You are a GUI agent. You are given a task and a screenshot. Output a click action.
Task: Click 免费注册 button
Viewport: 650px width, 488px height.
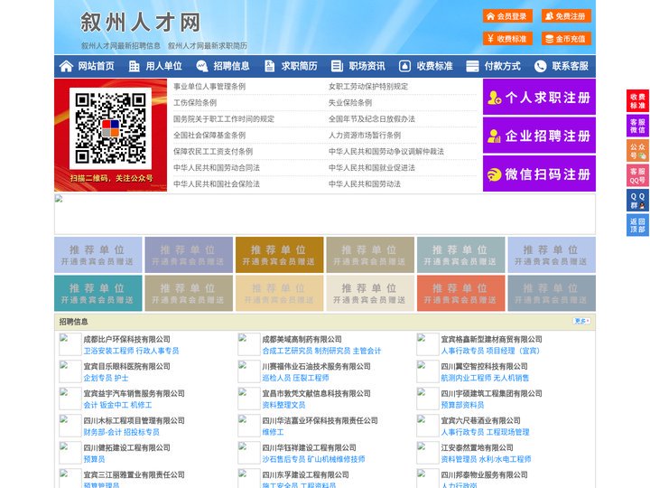pos(566,16)
